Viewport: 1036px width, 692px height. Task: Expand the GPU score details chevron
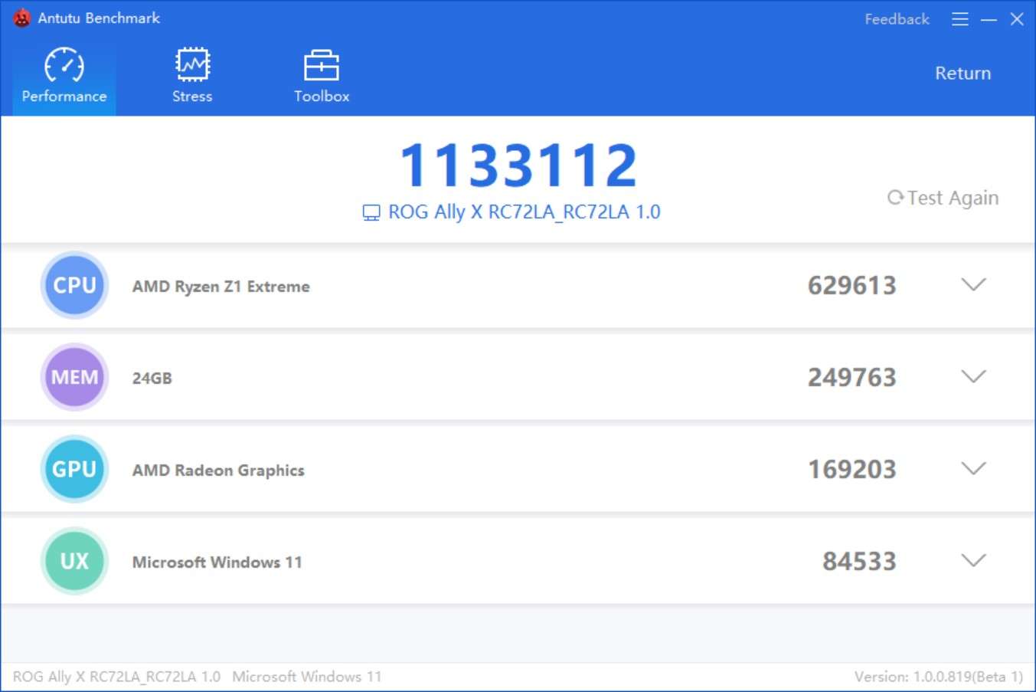pos(973,469)
